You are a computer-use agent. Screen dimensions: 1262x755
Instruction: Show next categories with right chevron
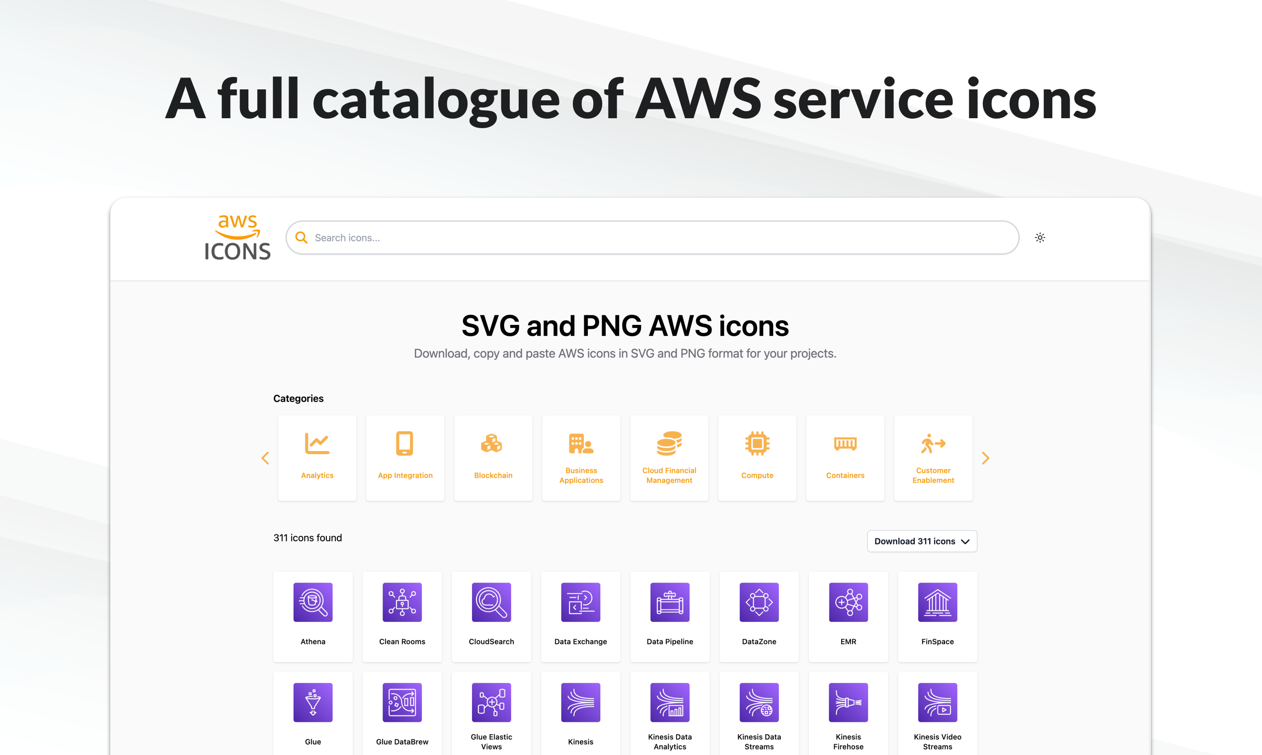pos(986,458)
